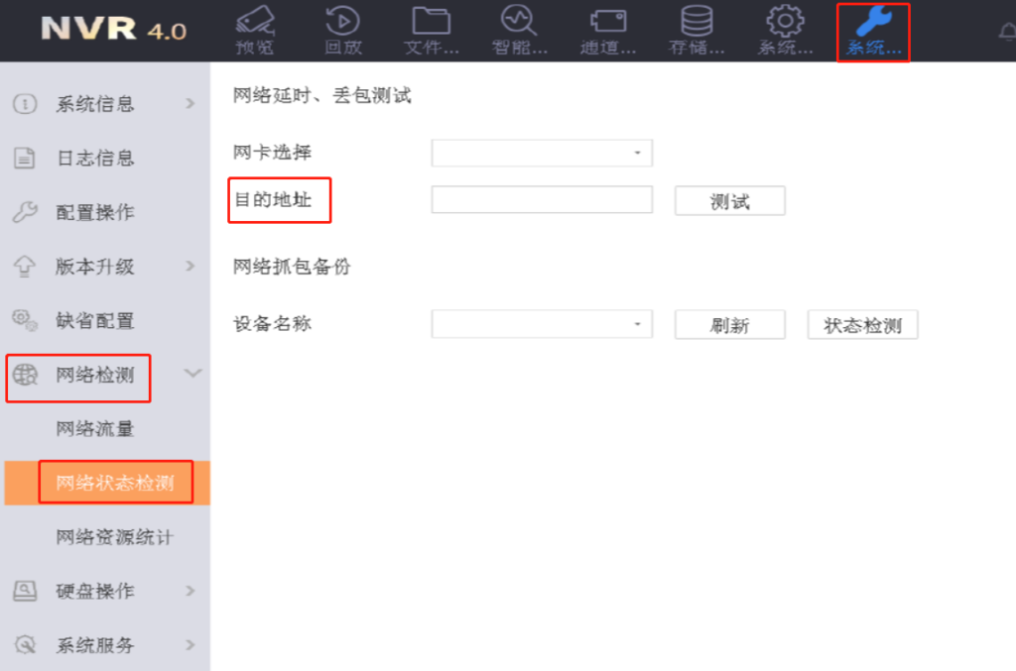The image size is (1016, 671).
Task: Open 文件管理 via the folder icon
Action: pos(432,30)
